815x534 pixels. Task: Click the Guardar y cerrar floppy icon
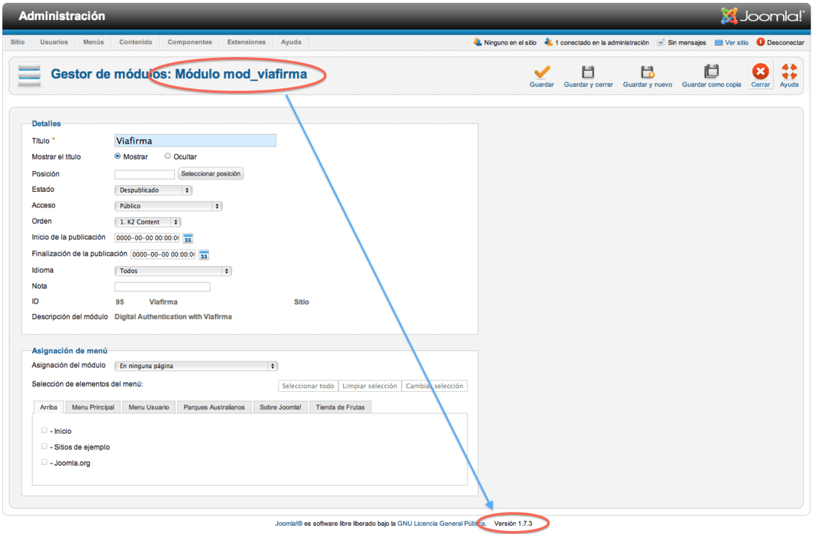[x=588, y=72]
